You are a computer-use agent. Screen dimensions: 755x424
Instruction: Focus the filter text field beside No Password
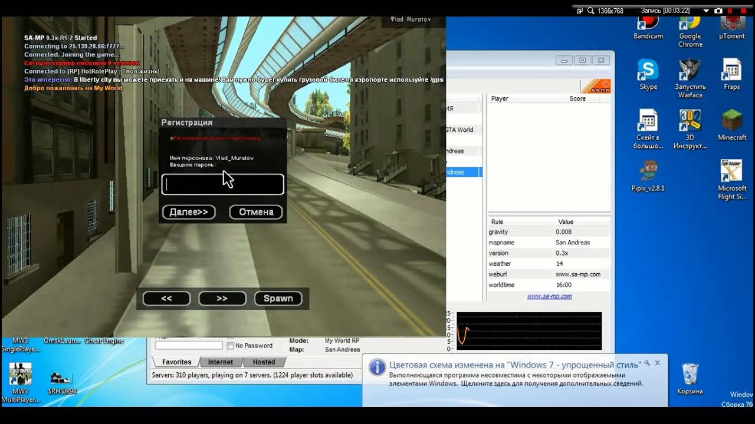coord(189,346)
